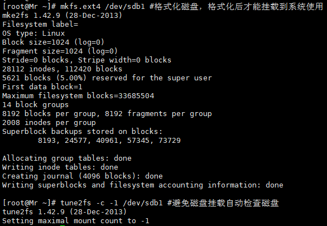Click the Block size=1024 text
The width and height of the screenshot is (327, 226).
(x=36, y=42)
